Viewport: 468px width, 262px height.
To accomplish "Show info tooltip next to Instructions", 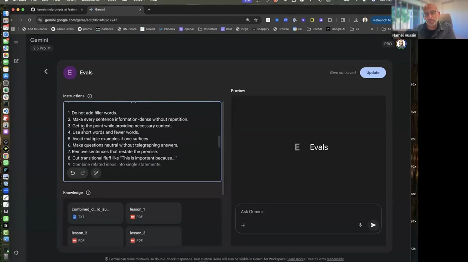I will 90,96.
